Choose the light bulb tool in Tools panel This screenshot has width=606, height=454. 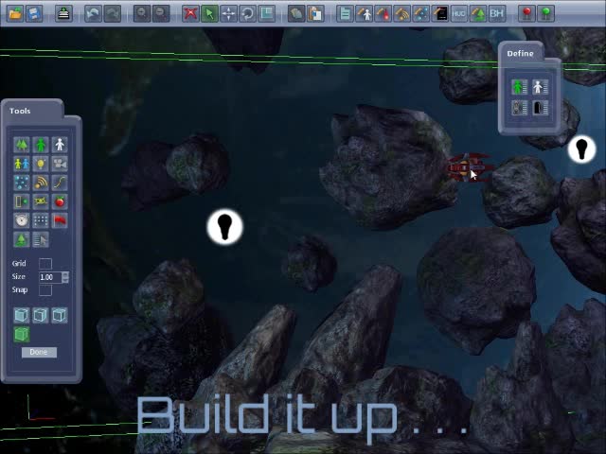[x=41, y=164]
